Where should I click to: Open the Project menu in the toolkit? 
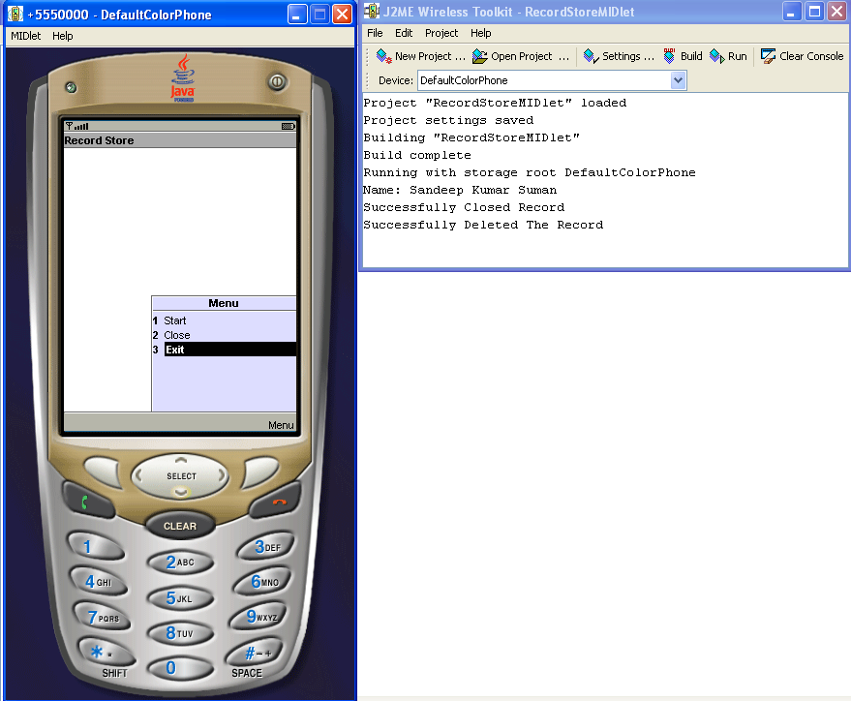tap(441, 32)
